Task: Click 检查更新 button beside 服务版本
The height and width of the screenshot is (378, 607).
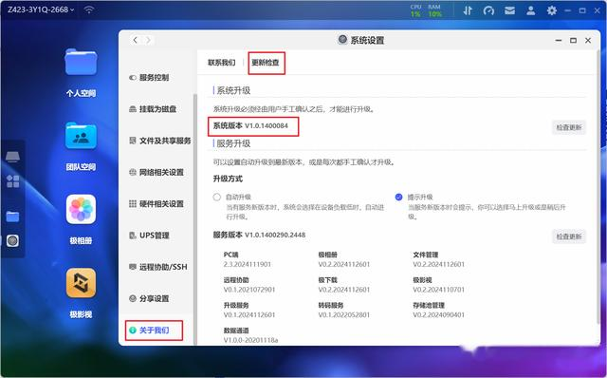Action: click(x=569, y=236)
